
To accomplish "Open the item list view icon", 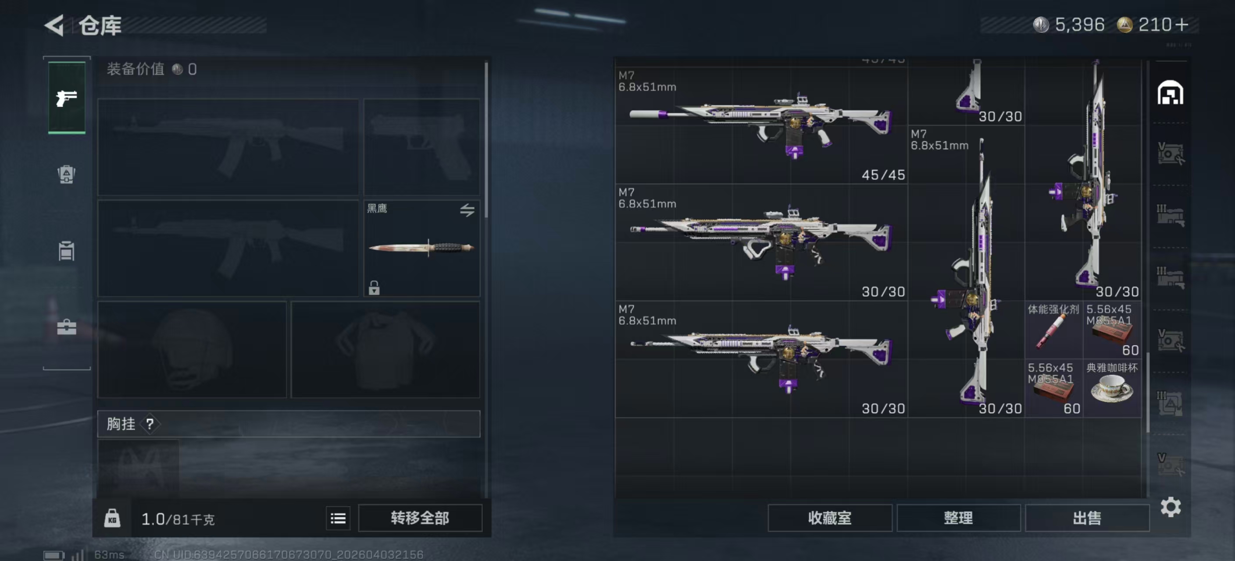I will tap(338, 518).
